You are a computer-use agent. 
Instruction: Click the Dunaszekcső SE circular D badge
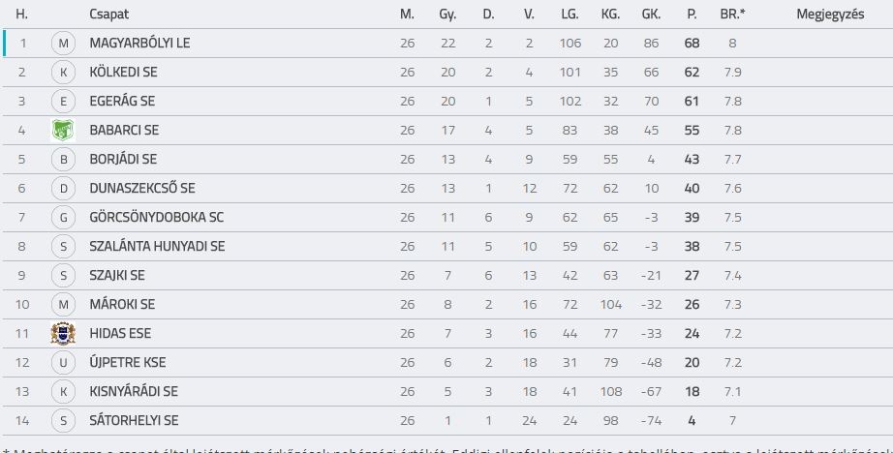pyautogui.click(x=63, y=189)
